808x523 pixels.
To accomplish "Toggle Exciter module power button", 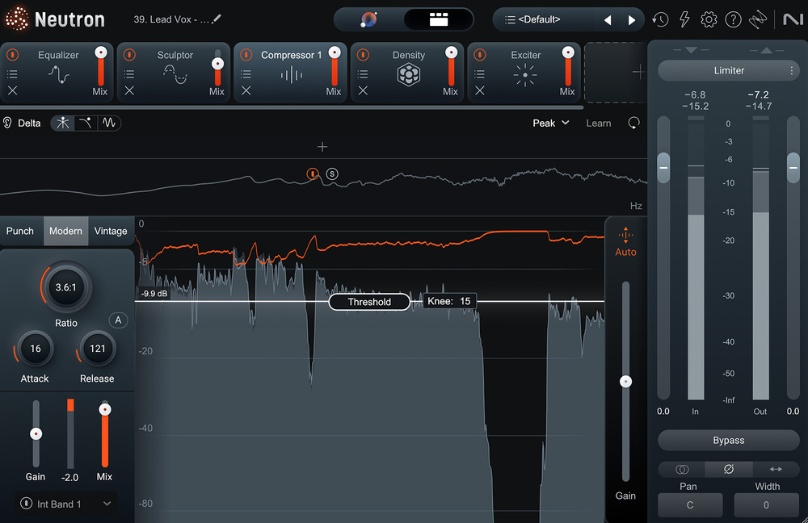I will coord(480,55).
